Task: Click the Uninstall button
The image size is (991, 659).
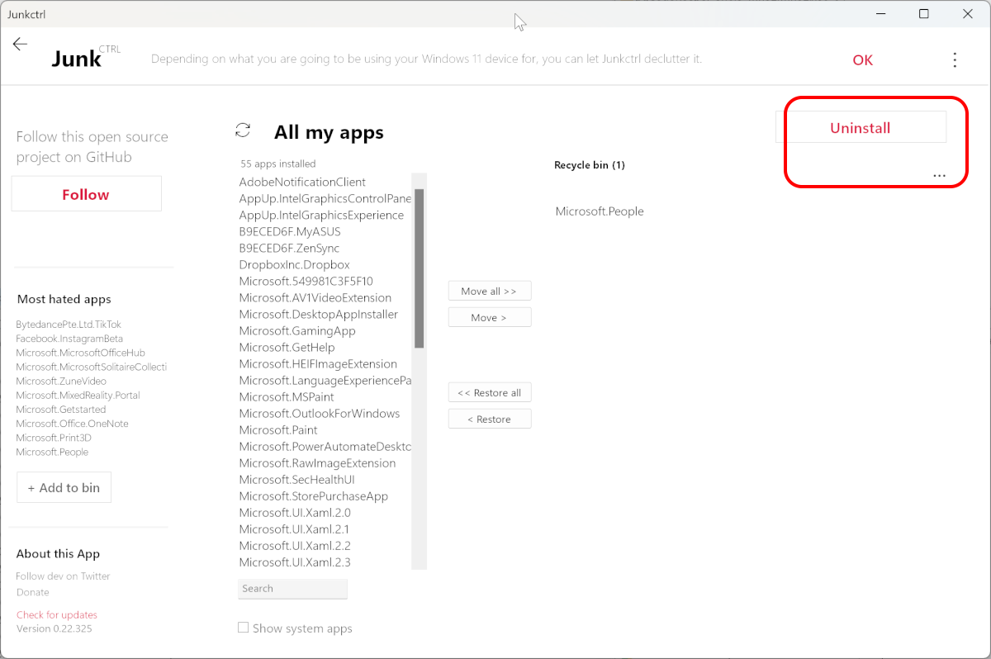Action: pyautogui.click(x=861, y=127)
